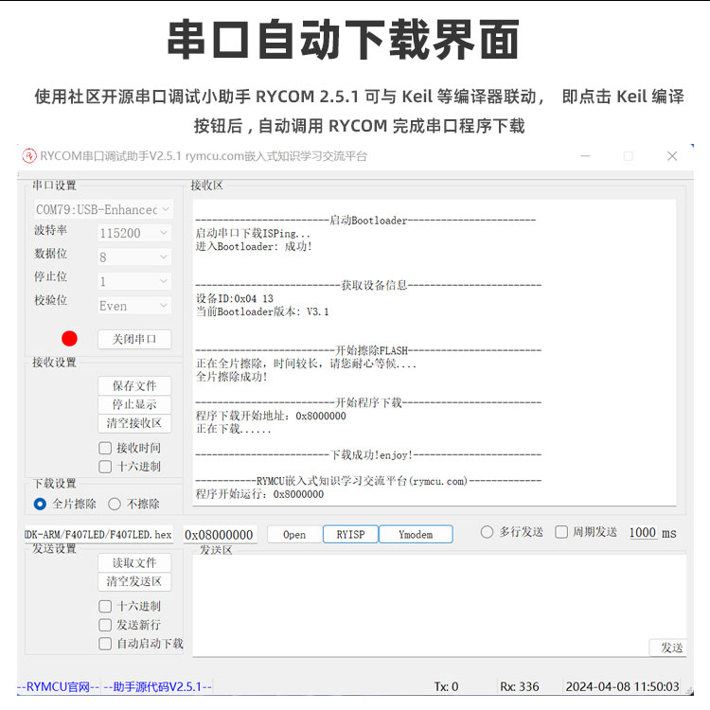The image size is (710, 710).
Task: Enable the 接收时间 checkbox
Action: click(x=105, y=449)
